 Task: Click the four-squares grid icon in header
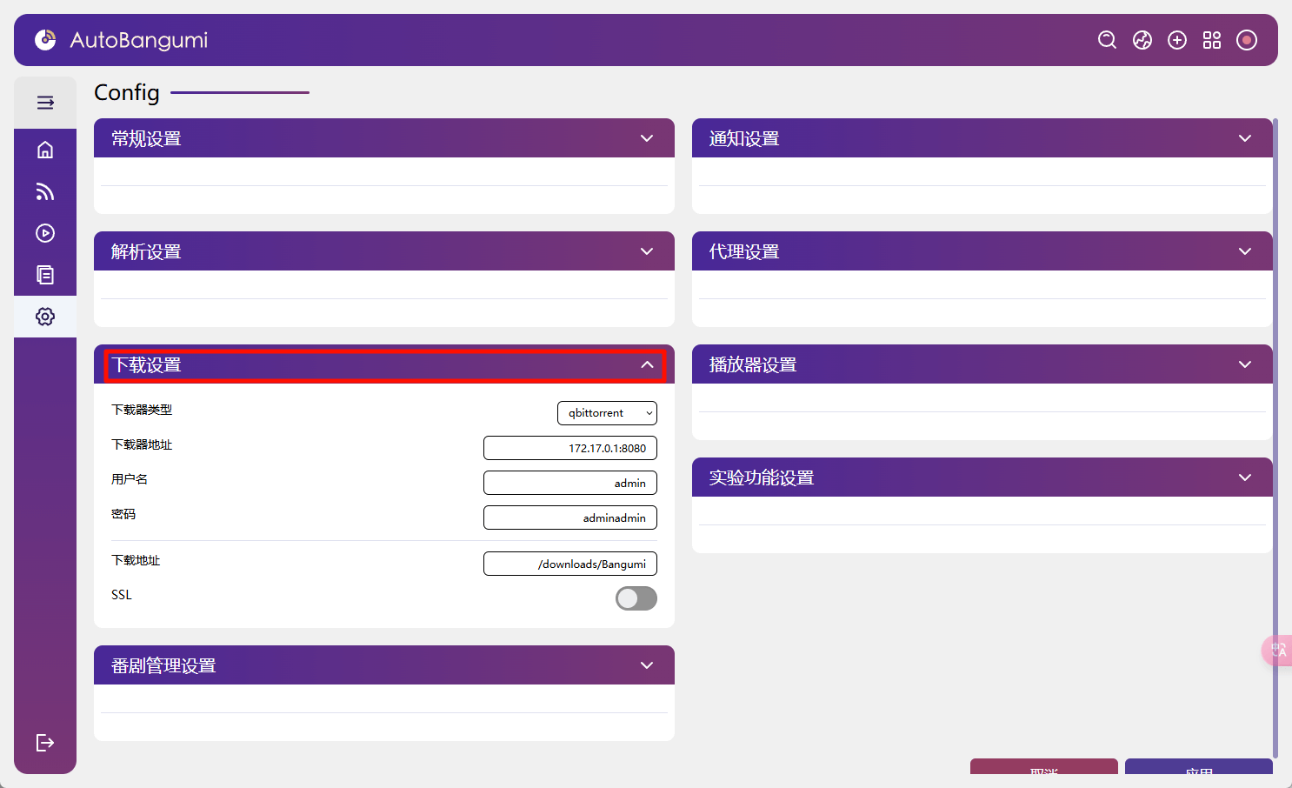(1212, 40)
